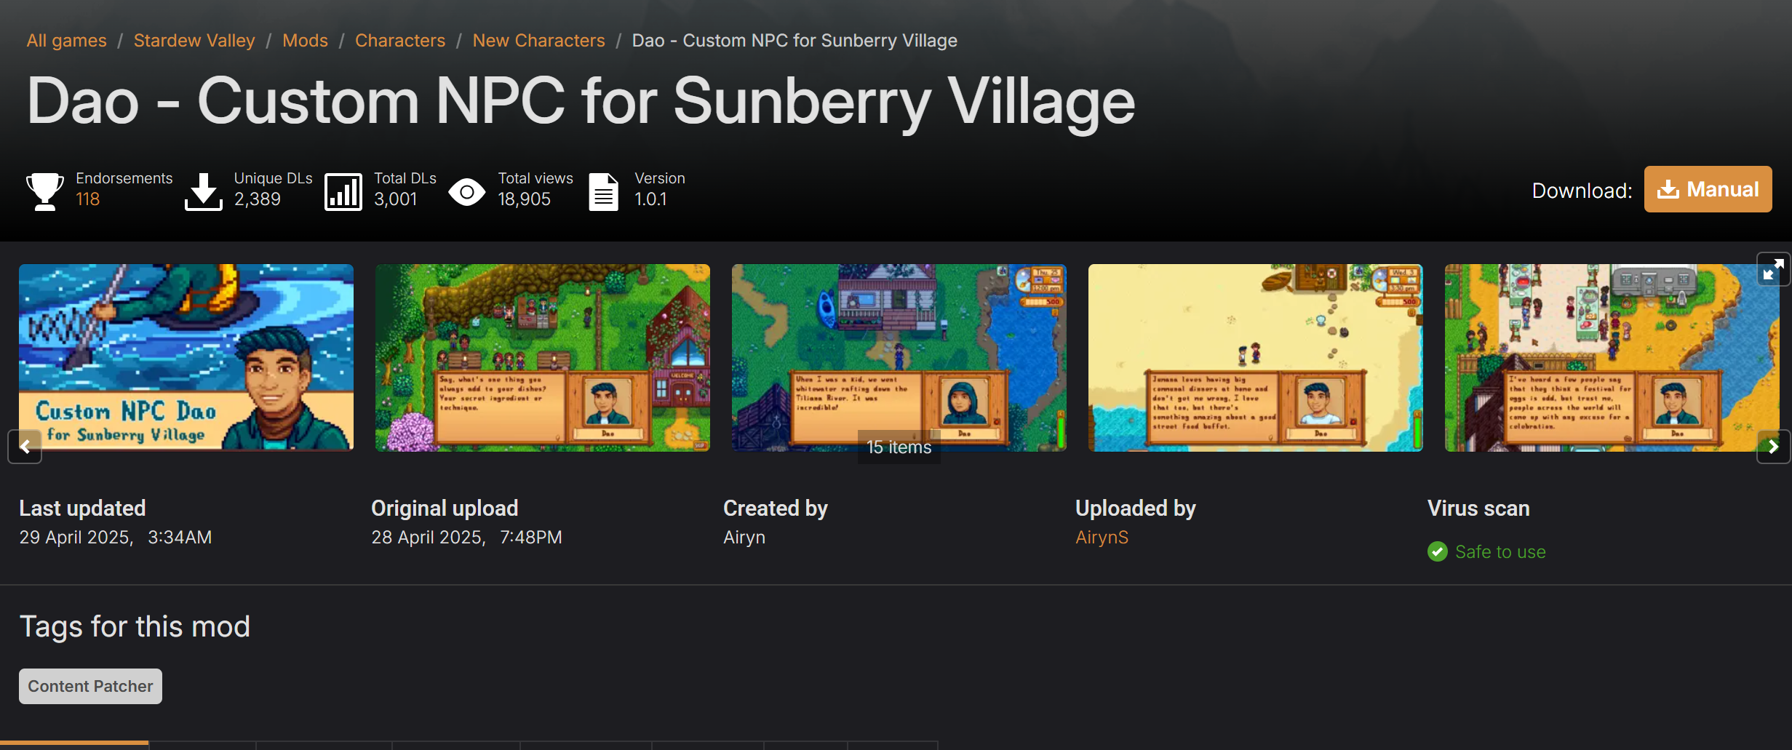Click the Total DLs bar chart icon
This screenshot has width=1792, height=750.
[343, 191]
